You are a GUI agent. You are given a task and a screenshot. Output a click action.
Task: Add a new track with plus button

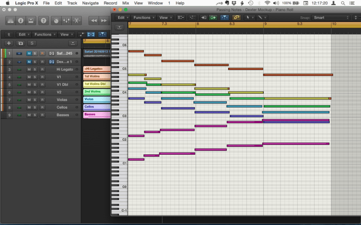point(9,43)
